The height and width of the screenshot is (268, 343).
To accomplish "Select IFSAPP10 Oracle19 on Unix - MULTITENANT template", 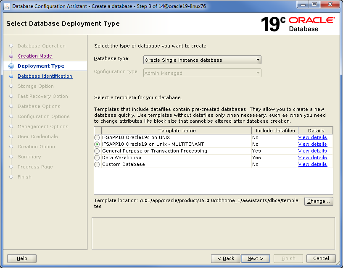I will click(97, 144).
